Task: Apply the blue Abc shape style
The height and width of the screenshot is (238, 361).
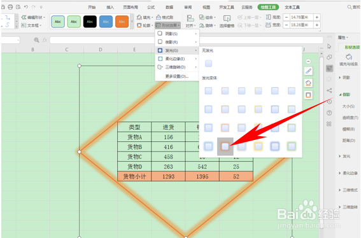Action: tap(106, 22)
